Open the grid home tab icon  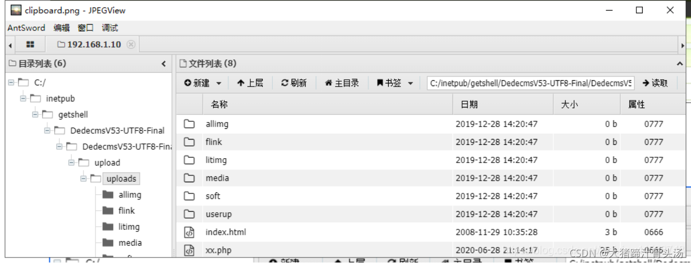point(30,44)
